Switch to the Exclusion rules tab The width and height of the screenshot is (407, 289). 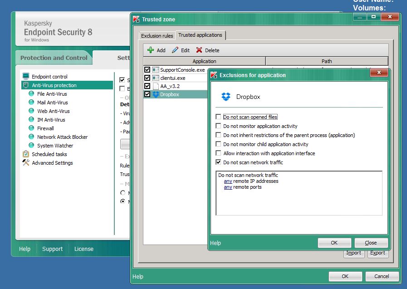[157, 36]
